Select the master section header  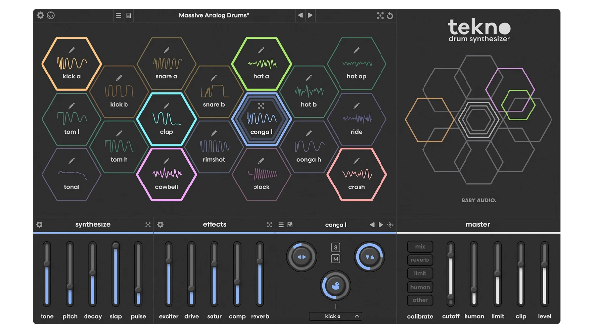tap(478, 224)
